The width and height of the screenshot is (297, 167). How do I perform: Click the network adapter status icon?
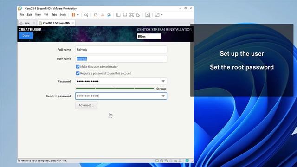click(166, 161)
